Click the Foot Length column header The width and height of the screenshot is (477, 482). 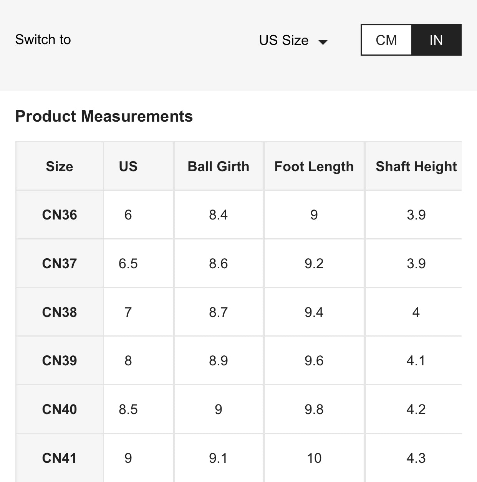[x=314, y=167]
